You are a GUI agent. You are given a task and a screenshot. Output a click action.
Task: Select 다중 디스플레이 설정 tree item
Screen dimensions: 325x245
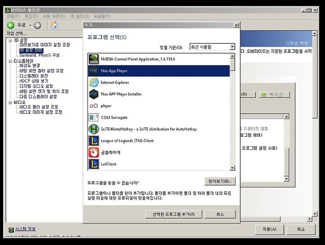[38, 97]
